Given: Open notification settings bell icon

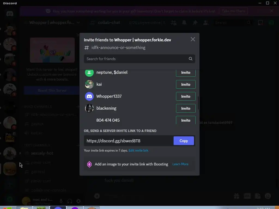Looking at the screenshot, I should [x=184, y=23].
